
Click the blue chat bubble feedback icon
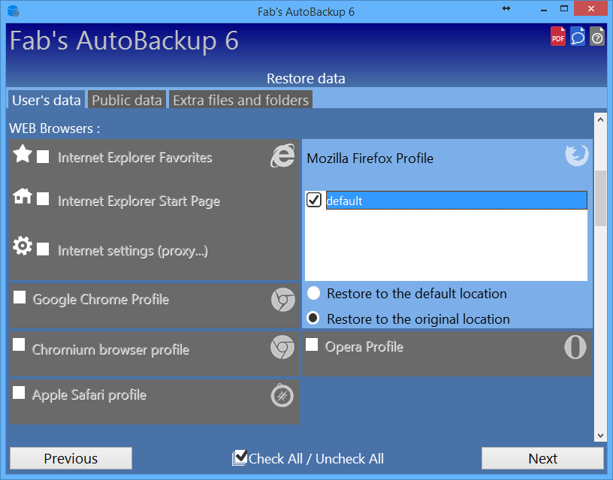(578, 36)
